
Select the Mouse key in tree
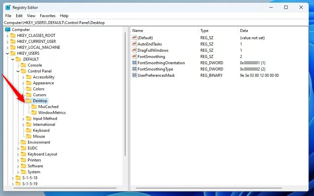[x=39, y=136]
